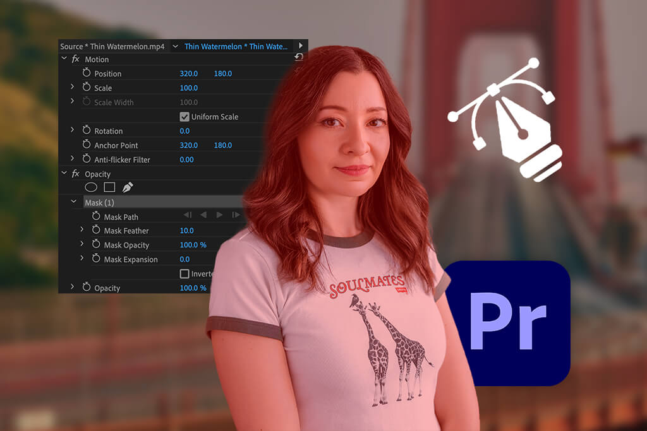Expand the Anti-flicker Filter property
This screenshot has height=431, width=647.
72,158
